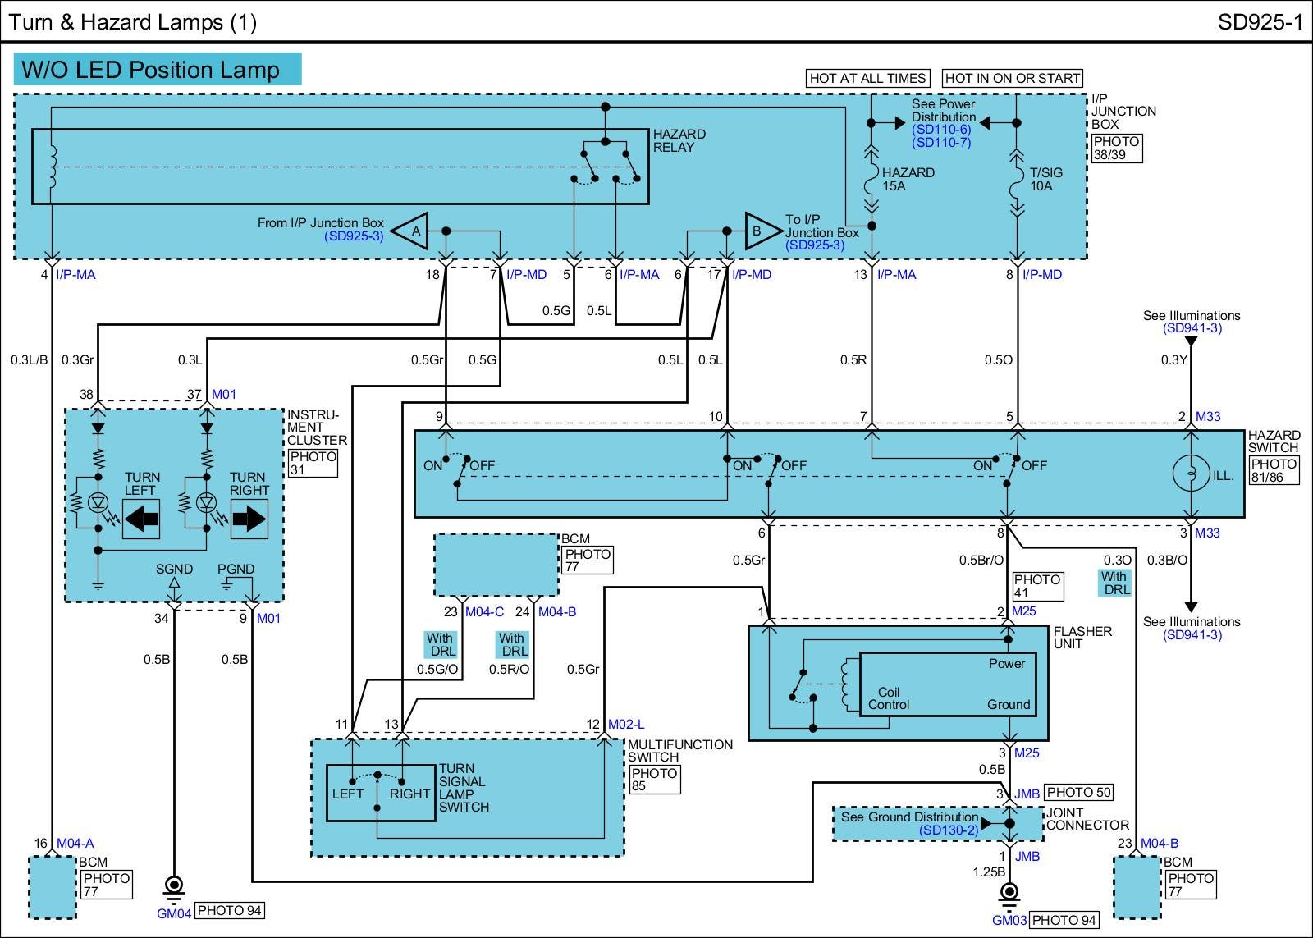Open PHOTO 50 beside the JMB connector
Viewport: 1313px width, 938px height.
point(1079,793)
